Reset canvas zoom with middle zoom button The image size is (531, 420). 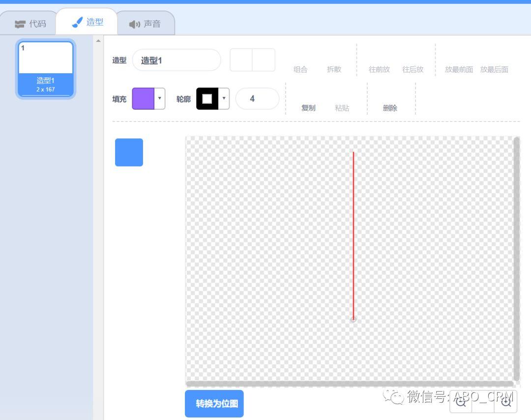pyautogui.click(x=483, y=402)
